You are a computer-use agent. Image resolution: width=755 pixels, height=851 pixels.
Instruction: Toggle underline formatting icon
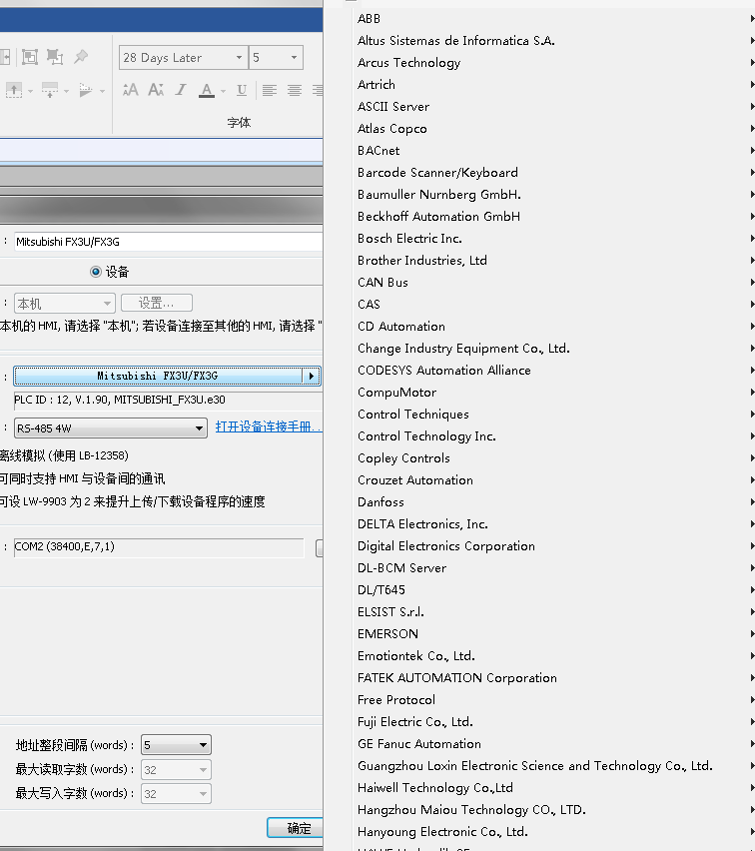click(x=242, y=90)
